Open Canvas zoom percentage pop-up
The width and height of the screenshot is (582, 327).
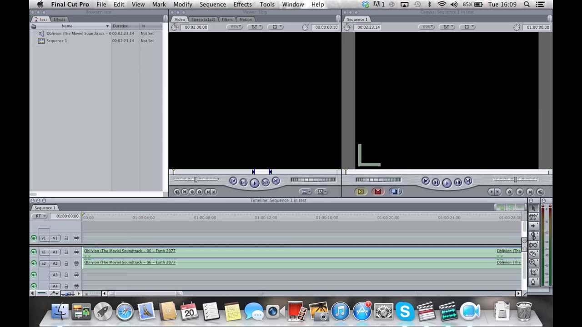(x=427, y=27)
